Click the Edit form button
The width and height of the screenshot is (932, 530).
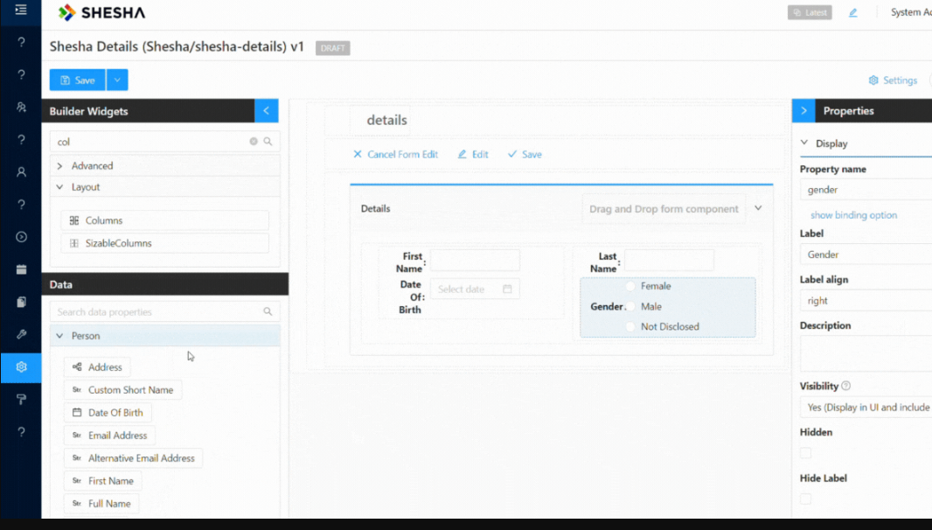[472, 154]
